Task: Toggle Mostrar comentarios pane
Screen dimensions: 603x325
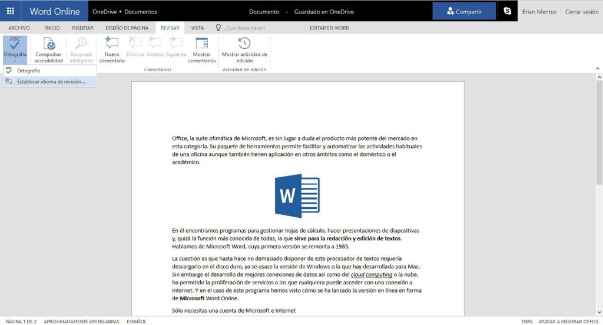Action: pos(201,50)
